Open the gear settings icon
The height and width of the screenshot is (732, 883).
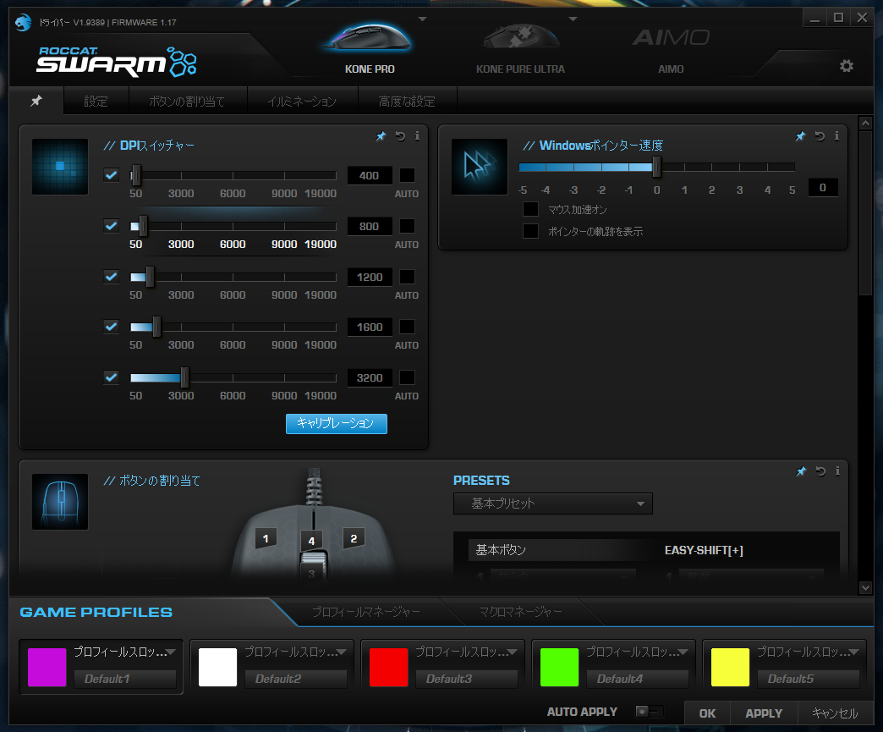click(x=847, y=66)
